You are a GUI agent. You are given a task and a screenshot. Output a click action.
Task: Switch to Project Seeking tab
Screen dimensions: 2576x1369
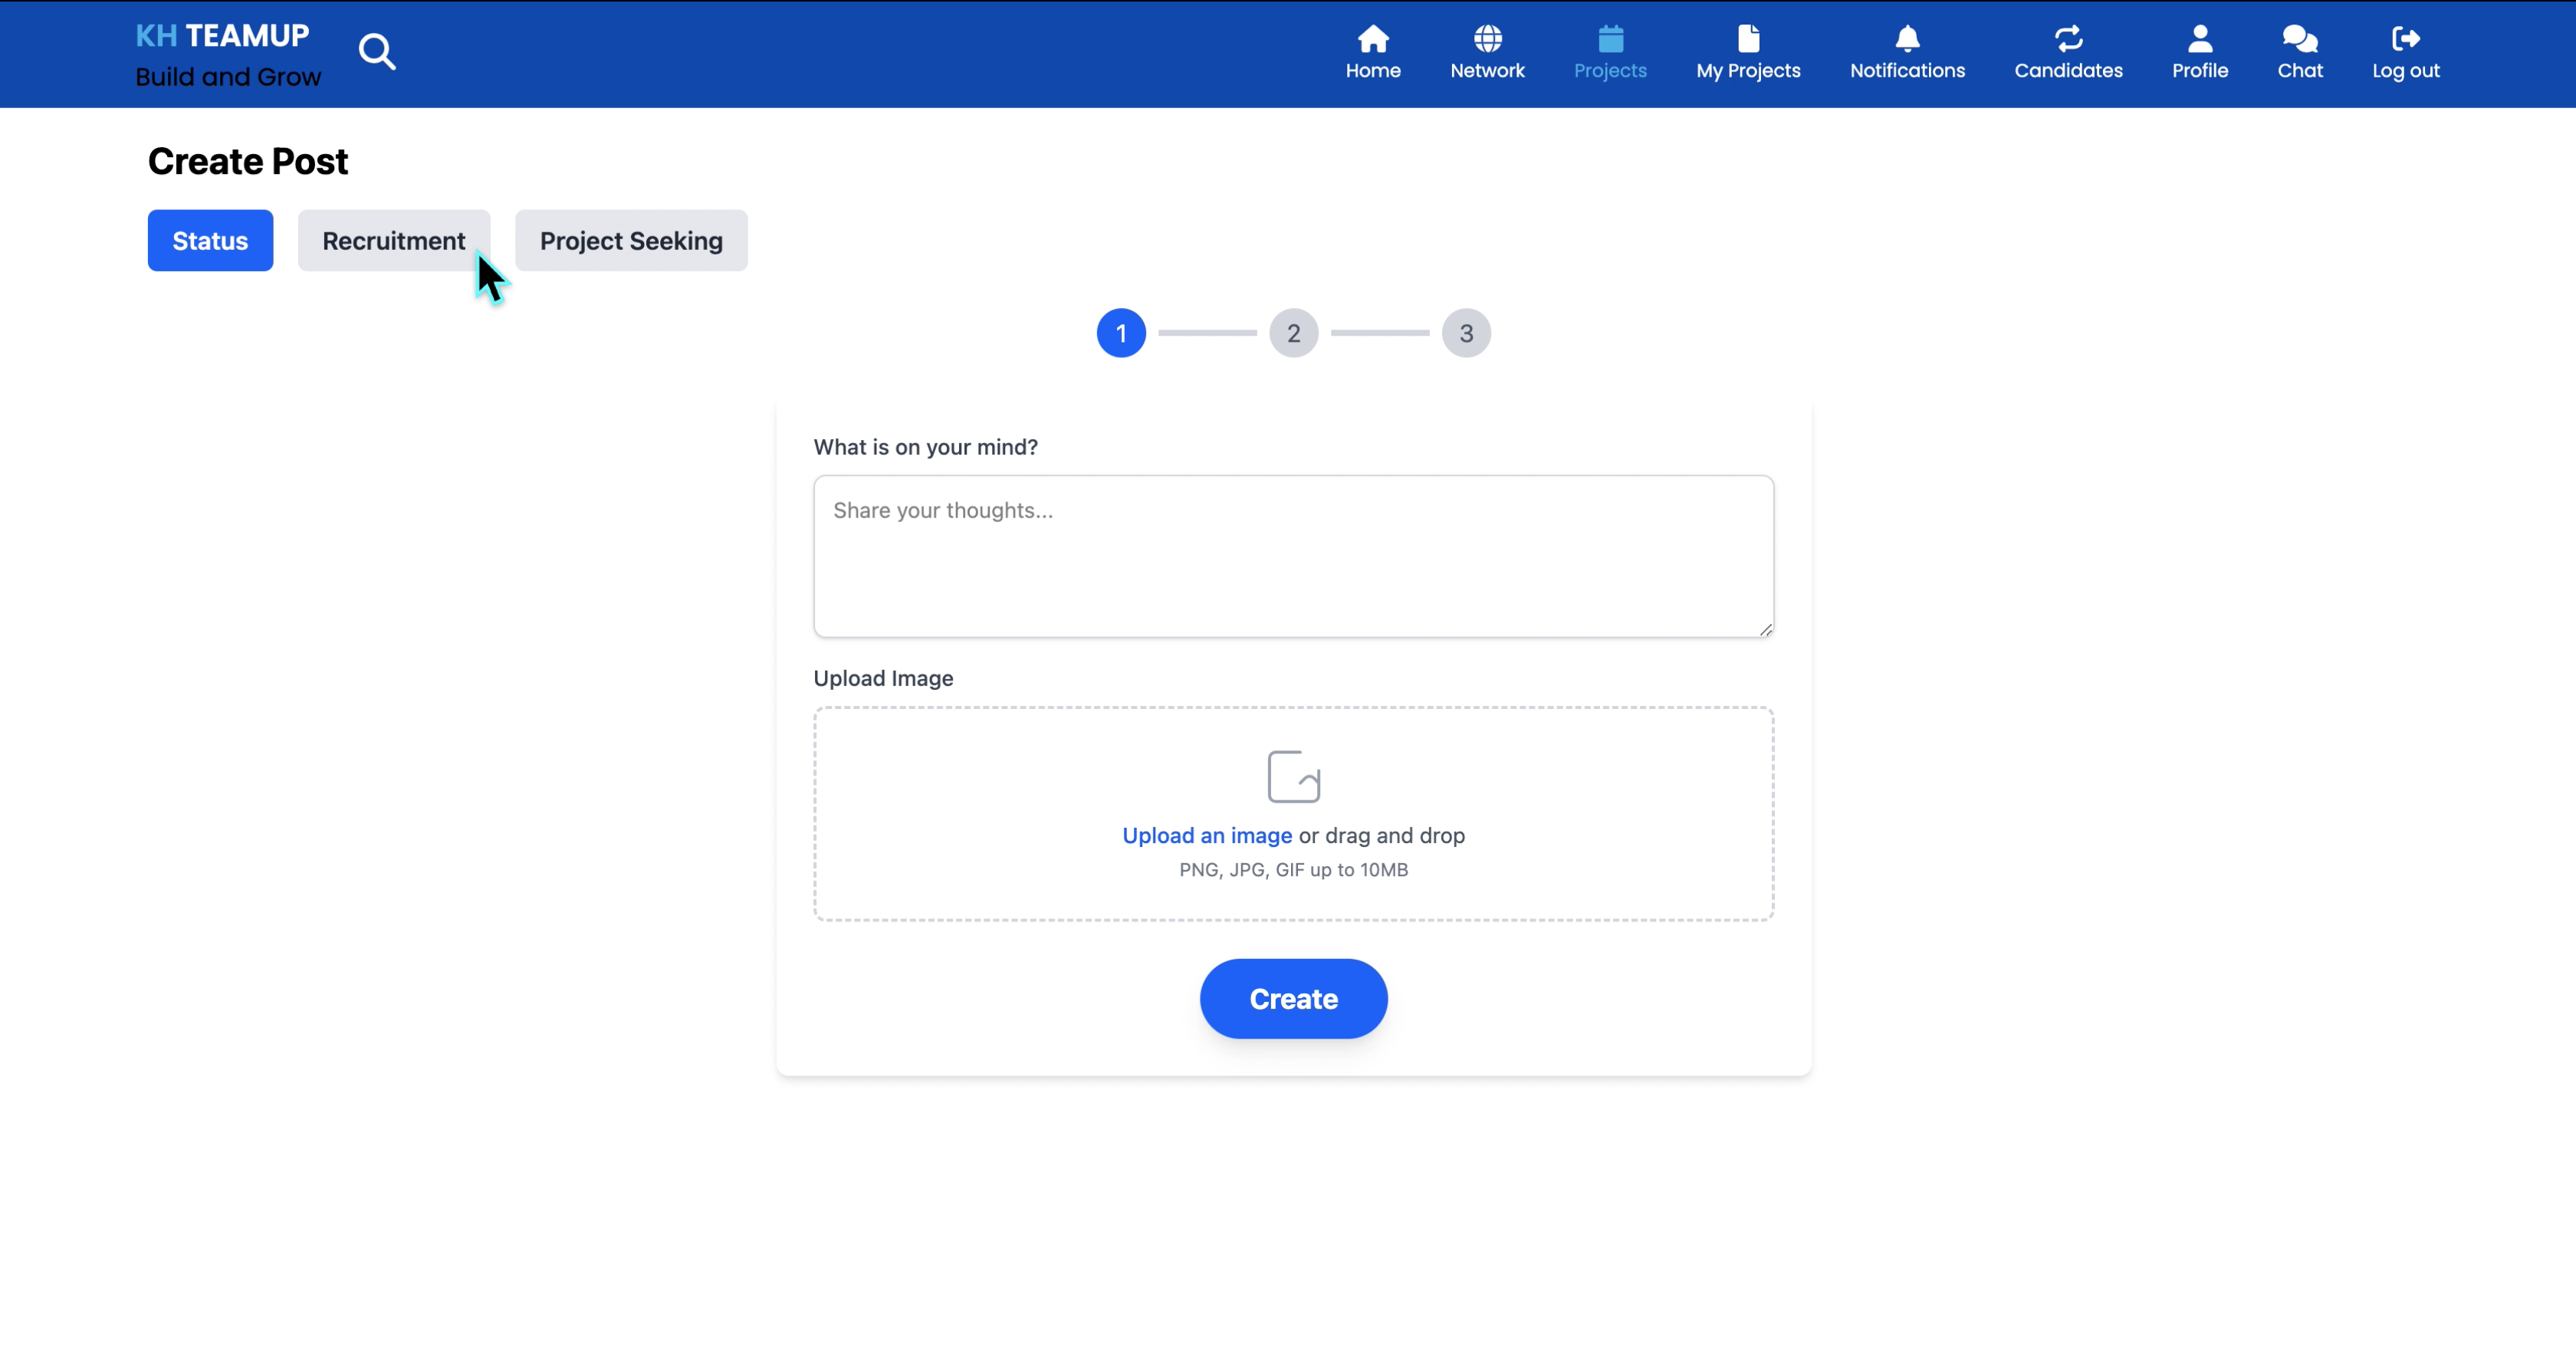pos(630,241)
